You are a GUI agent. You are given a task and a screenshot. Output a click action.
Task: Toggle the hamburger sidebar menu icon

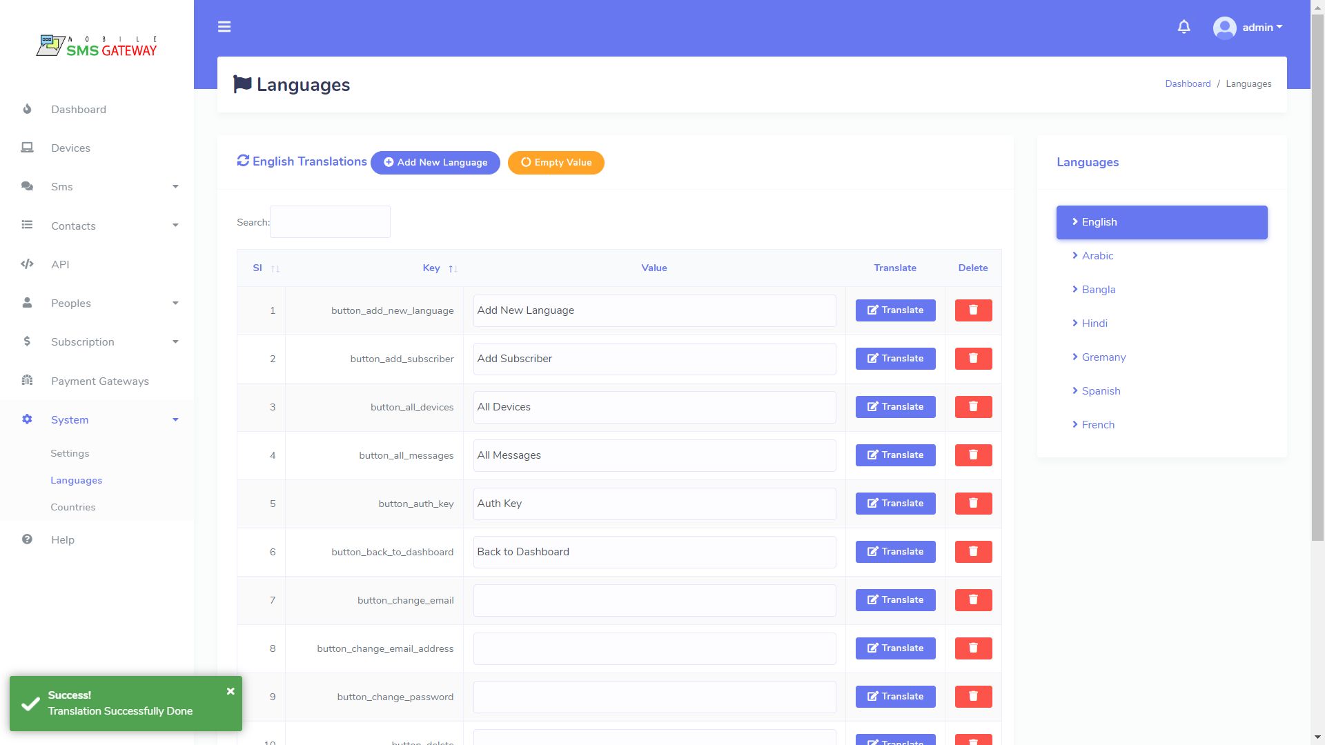tap(224, 27)
